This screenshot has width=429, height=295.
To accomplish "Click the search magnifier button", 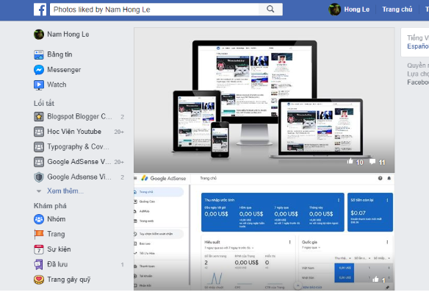I will 270,10.
